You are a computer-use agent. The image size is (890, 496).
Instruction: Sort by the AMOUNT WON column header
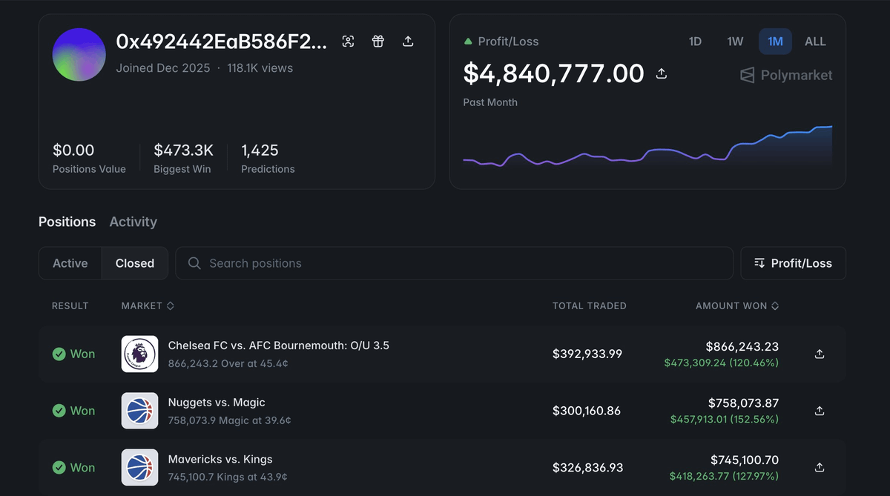pos(737,305)
